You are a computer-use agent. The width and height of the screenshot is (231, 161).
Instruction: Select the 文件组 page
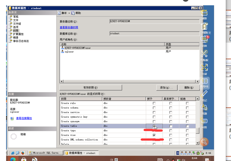click(17, 24)
